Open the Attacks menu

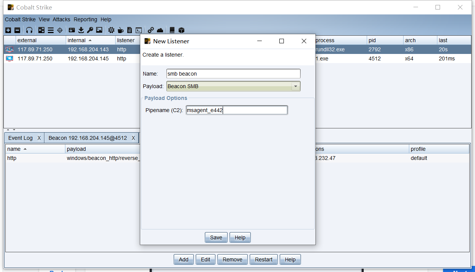61,19
